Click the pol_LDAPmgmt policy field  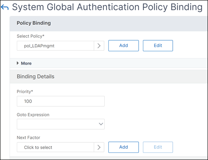point(55,46)
